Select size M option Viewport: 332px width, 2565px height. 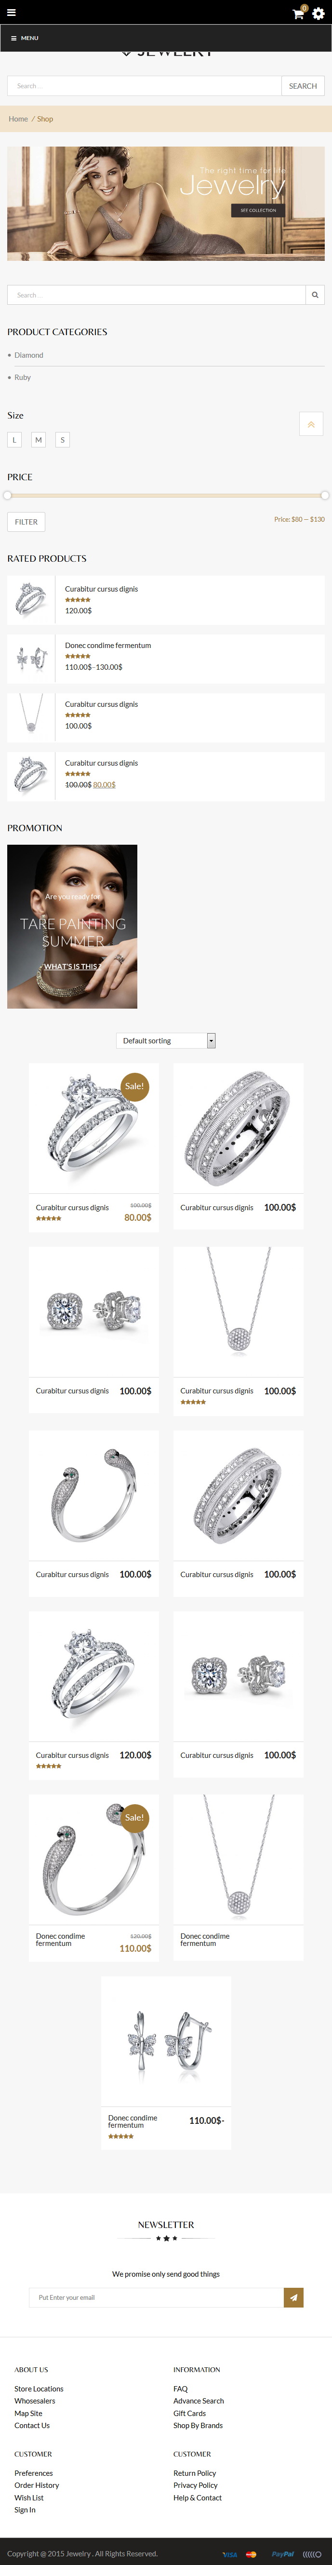point(38,439)
